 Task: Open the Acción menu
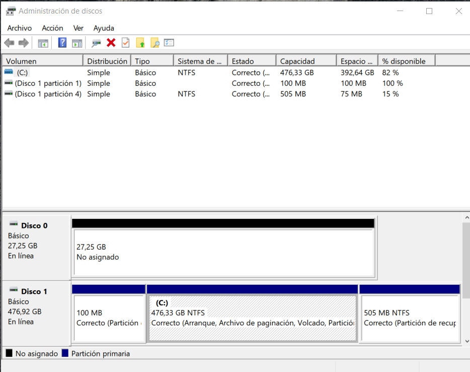pos(52,28)
